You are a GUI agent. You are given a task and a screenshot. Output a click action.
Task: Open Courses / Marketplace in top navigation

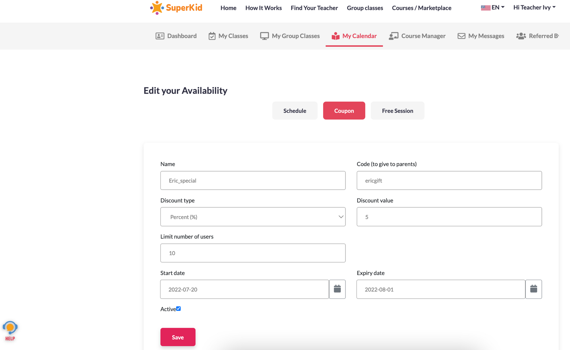click(422, 8)
